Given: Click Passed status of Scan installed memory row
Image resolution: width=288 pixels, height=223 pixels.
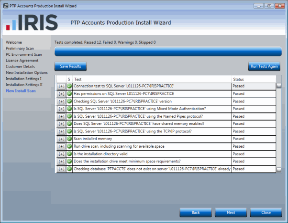Looking at the screenshot, I should click(238, 139).
